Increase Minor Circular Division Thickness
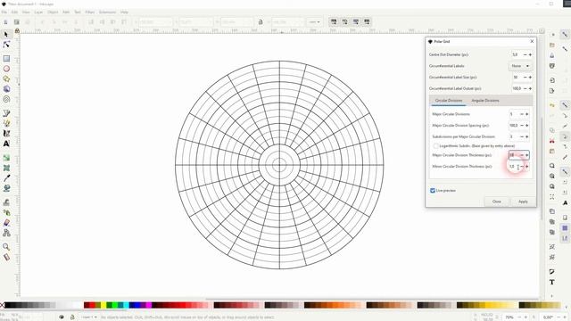The width and height of the screenshot is (571, 321). (x=526, y=167)
